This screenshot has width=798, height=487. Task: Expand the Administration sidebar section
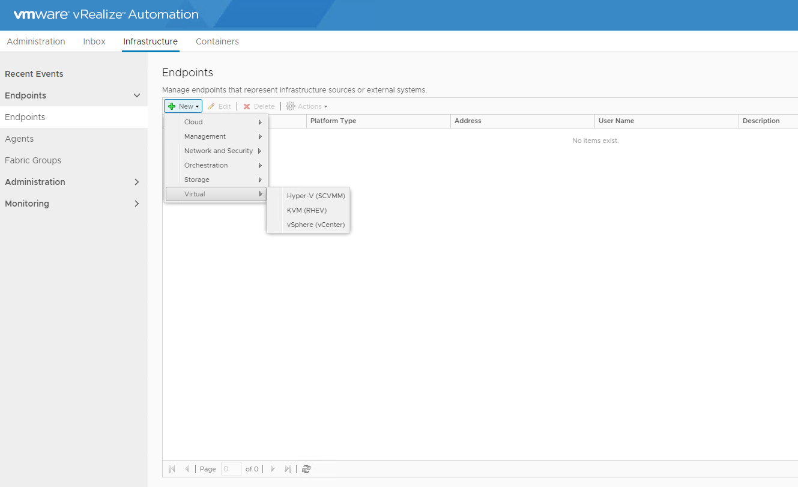137,182
